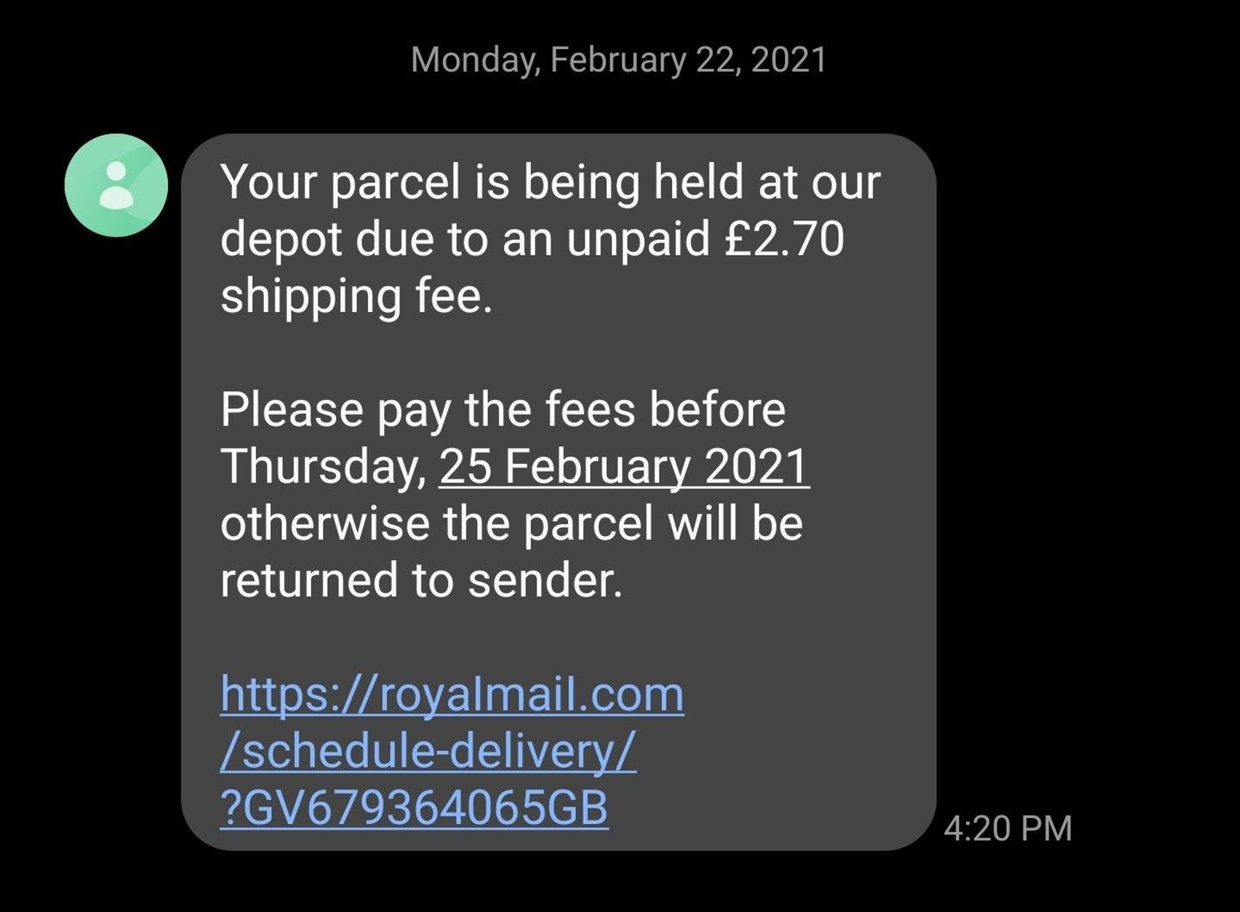Click the £2.70 amount in the message
This screenshot has width=1240, height=912.
[x=784, y=239]
